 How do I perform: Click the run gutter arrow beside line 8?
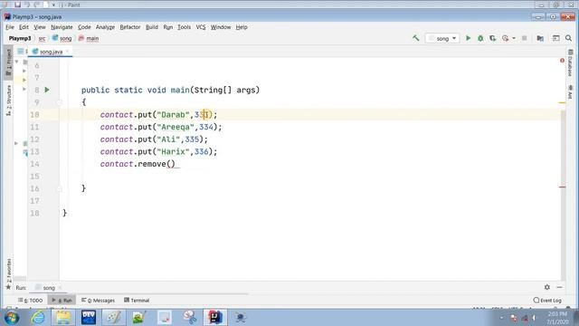tap(47, 90)
